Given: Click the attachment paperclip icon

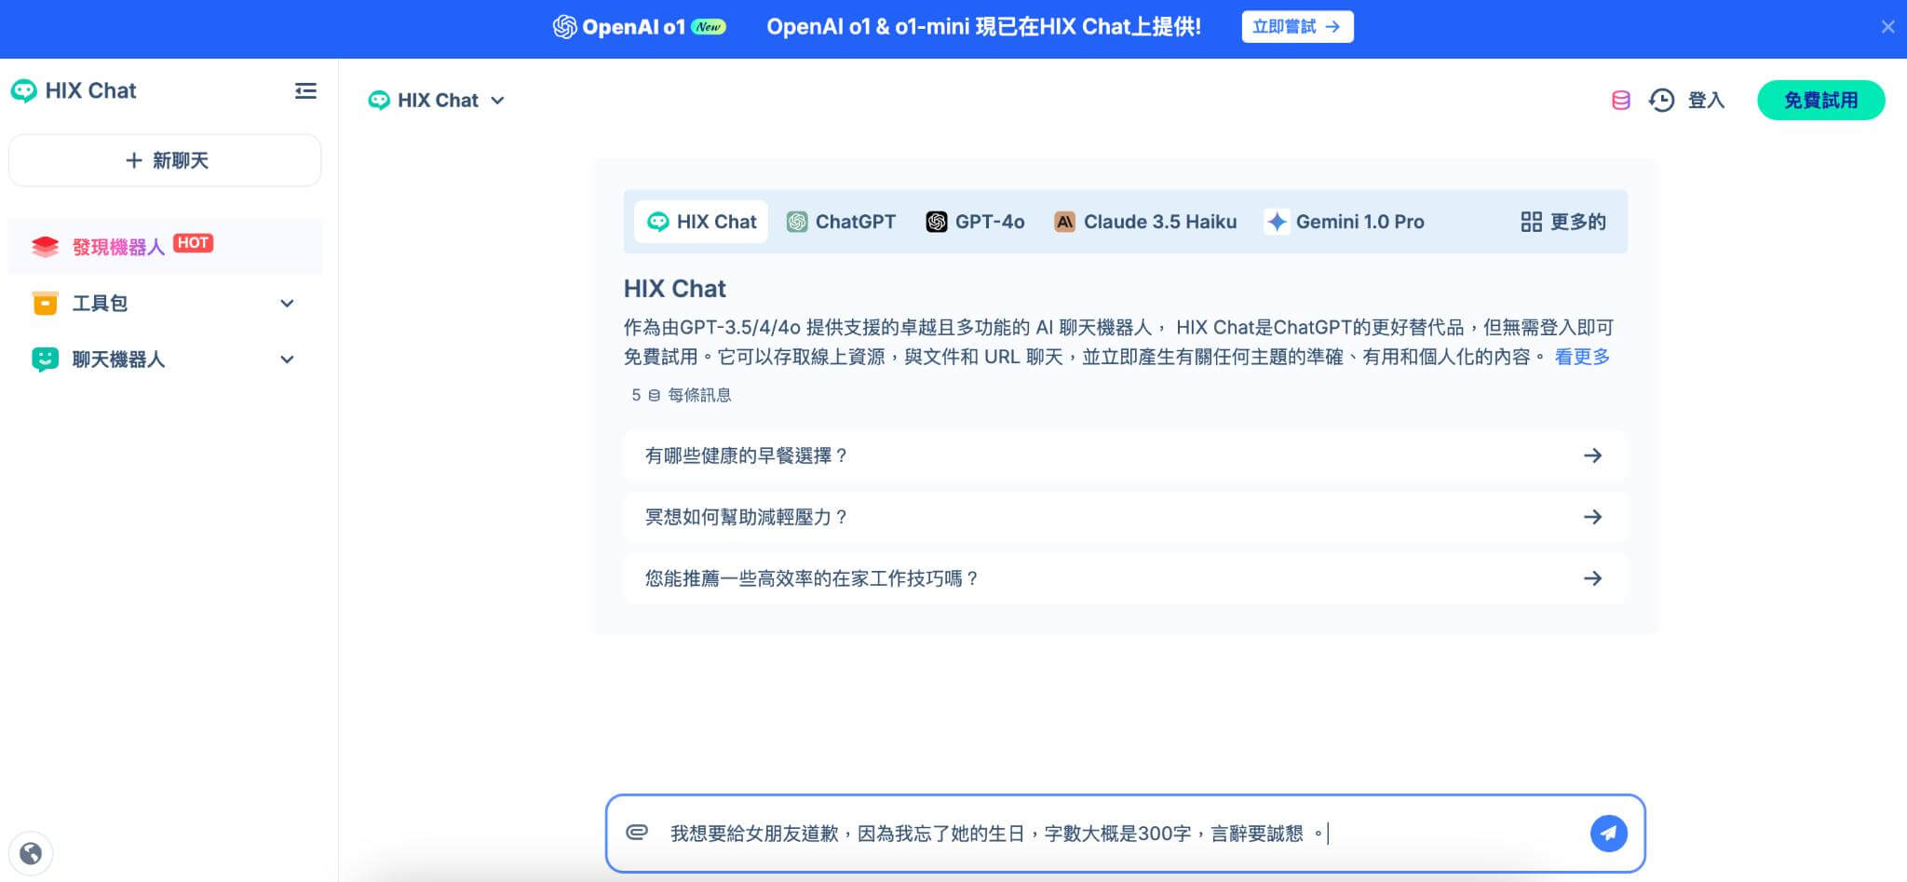Looking at the screenshot, I should (637, 832).
